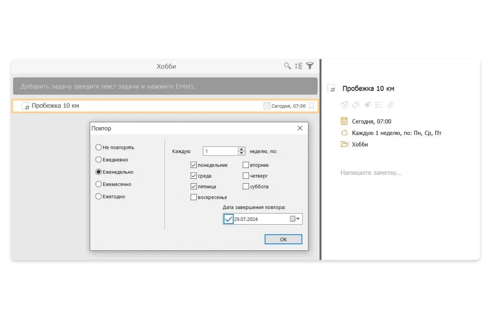Click the add task input field
The image size is (491, 319).
[x=165, y=87]
